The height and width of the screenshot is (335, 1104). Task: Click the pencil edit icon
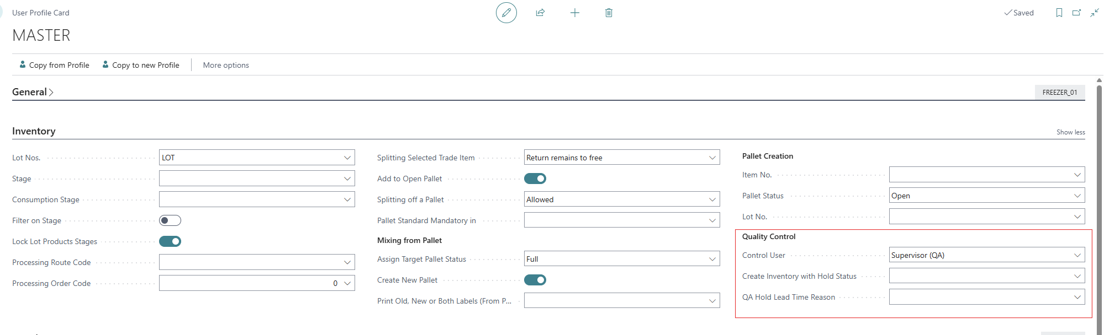pyautogui.click(x=506, y=13)
